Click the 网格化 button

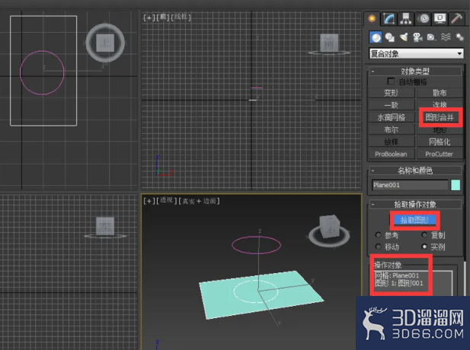pyautogui.click(x=440, y=142)
